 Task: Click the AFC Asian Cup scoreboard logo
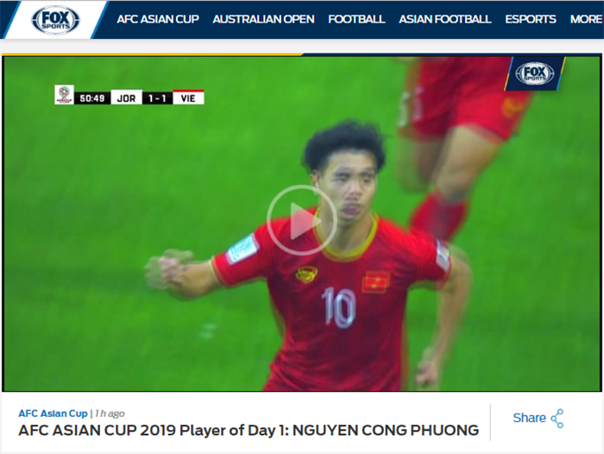(64, 95)
